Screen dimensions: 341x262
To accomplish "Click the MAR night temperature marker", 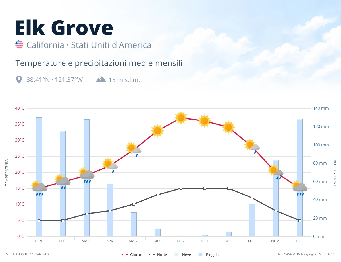I will [86, 214].
